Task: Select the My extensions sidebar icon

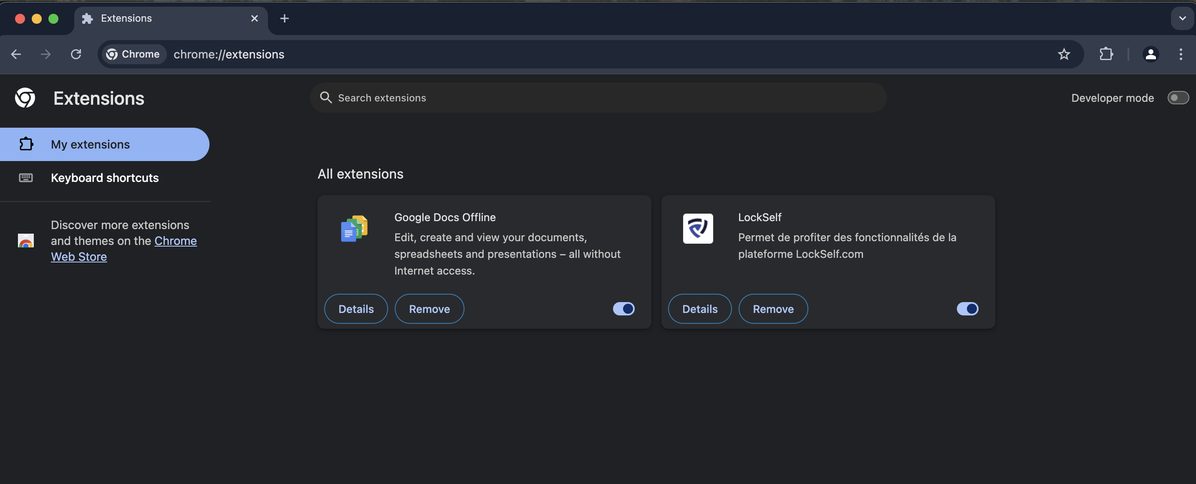Action: (26, 144)
